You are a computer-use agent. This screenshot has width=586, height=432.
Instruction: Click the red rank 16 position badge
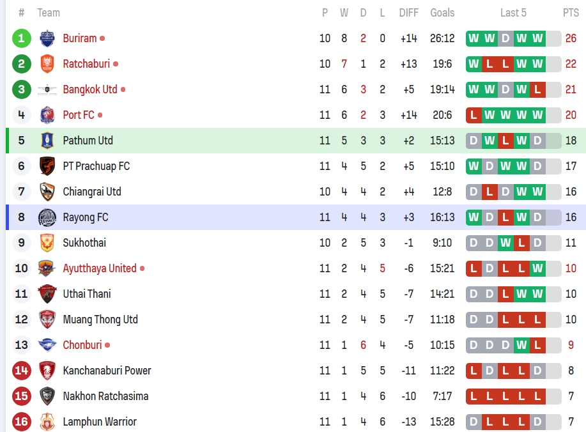[21, 422]
